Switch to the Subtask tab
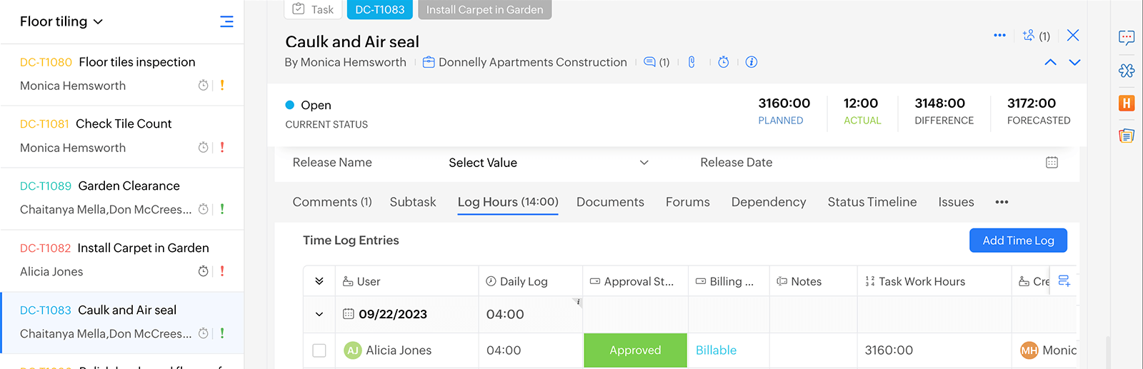 pos(412,202)
